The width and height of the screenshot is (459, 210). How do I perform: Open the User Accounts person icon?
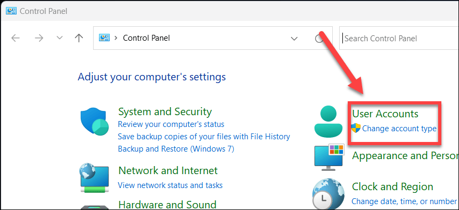coord(328,122)
